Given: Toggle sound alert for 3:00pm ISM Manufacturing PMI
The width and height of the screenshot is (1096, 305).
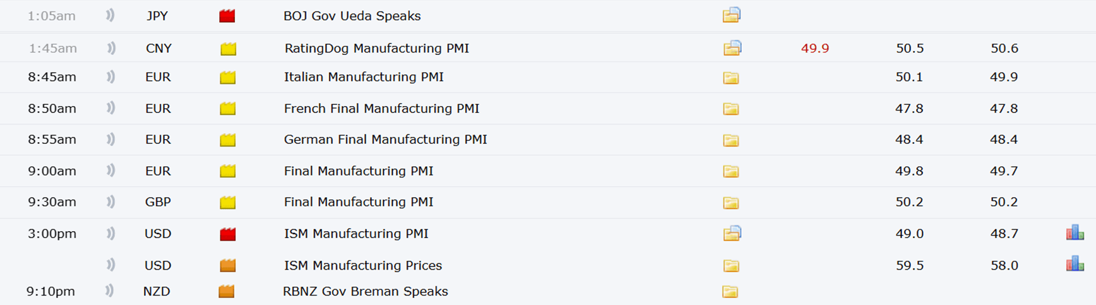Looking at the screenshot, I should pos(111,234).
